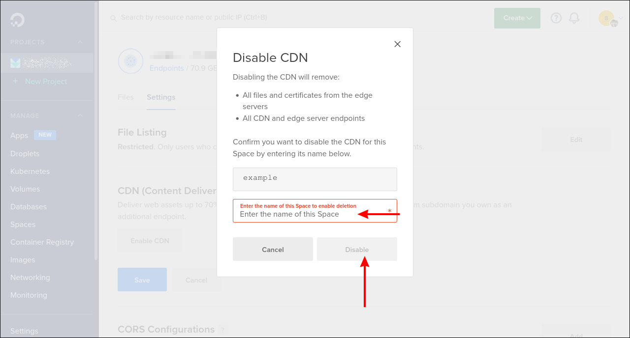The height and width of the screenshot is (338, 630).
Task: Click the DigitalOcean logo
Action: tap(16, 21)
